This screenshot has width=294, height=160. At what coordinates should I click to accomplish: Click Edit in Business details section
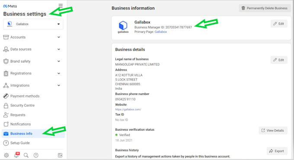coord(279,60)
